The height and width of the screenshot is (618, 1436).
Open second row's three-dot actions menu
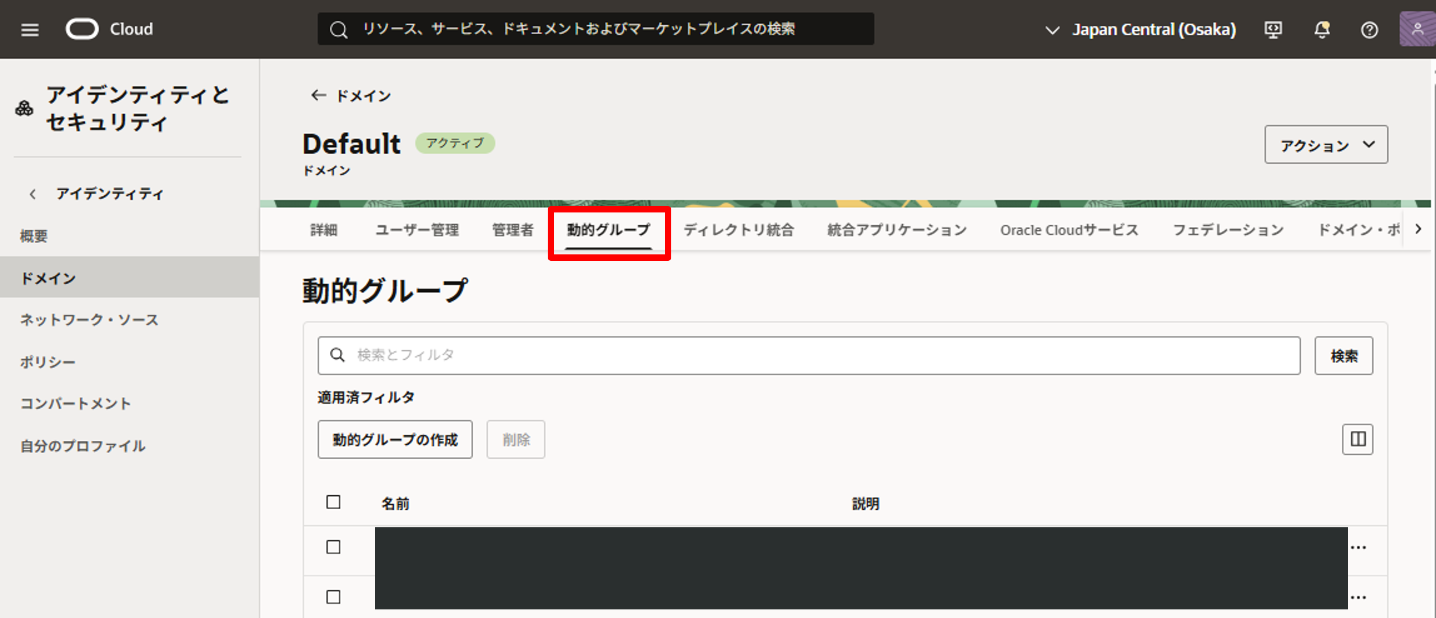click(x=1358, y=597)
